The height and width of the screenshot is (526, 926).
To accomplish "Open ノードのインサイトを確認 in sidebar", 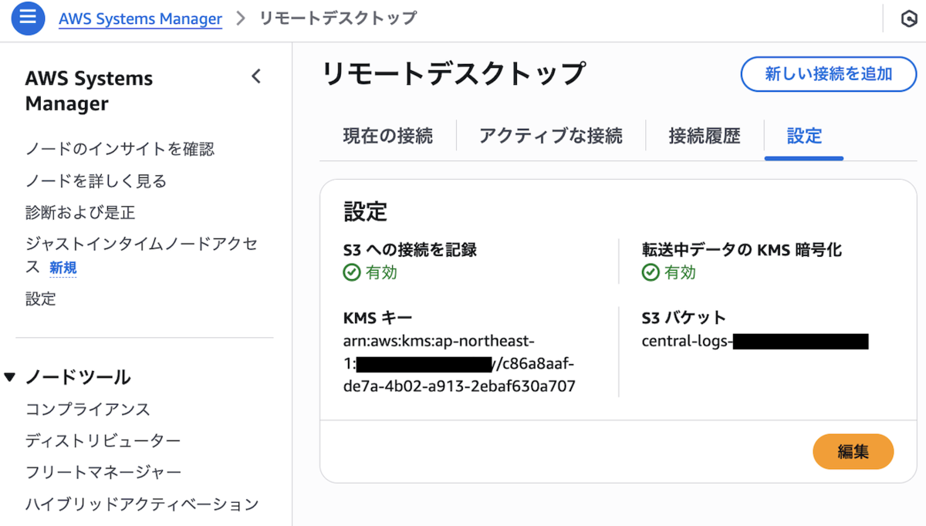I will (120, 149).
